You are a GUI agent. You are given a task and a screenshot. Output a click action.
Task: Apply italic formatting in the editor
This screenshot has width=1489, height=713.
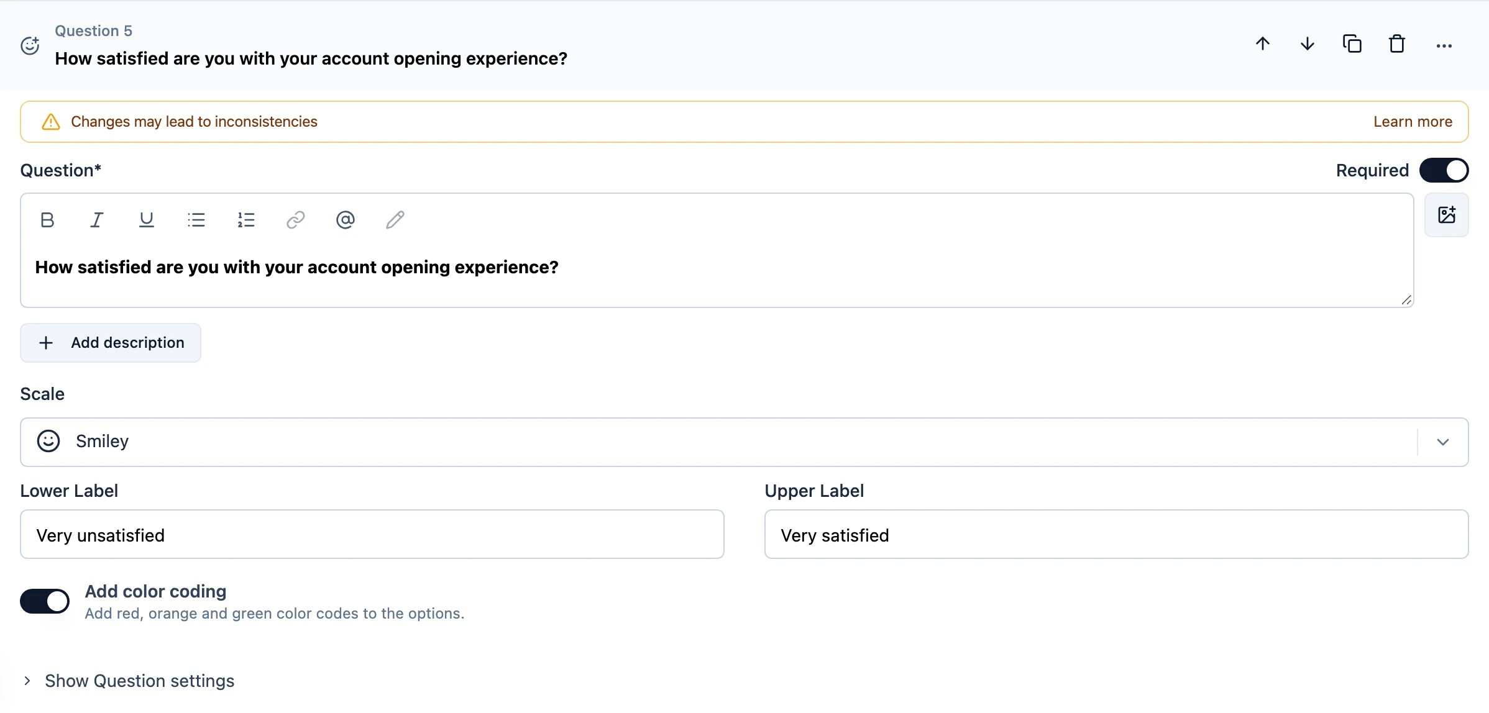click(x=96, y=220)
